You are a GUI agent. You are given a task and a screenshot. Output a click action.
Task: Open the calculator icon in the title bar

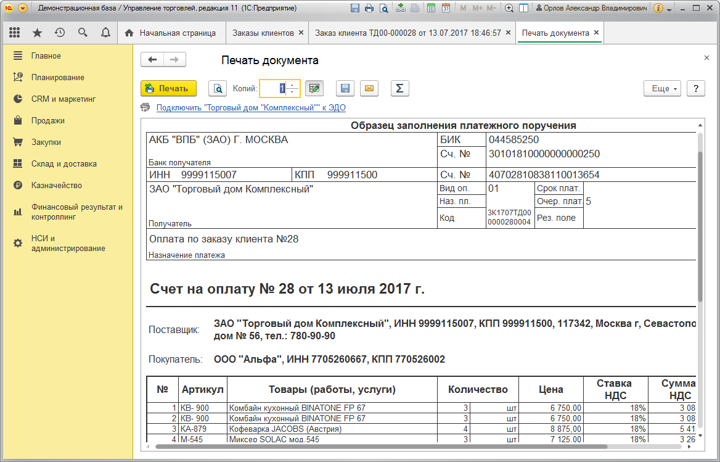click(431, 8)
